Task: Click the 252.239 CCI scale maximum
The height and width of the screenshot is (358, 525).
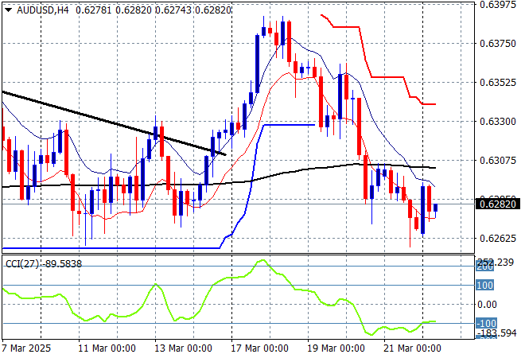Action: [496, 263]
